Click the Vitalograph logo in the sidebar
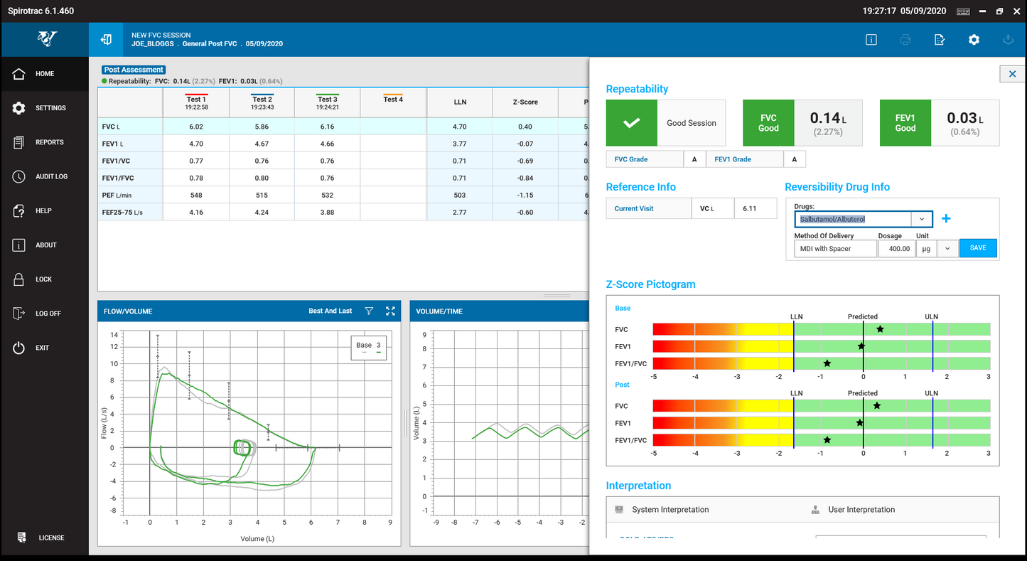 click(43, 39)
